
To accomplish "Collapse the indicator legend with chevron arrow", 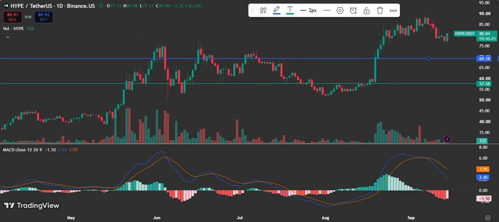I will pos(8,37).
